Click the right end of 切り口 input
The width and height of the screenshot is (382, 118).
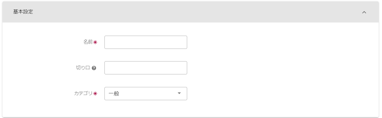point(184,68)
